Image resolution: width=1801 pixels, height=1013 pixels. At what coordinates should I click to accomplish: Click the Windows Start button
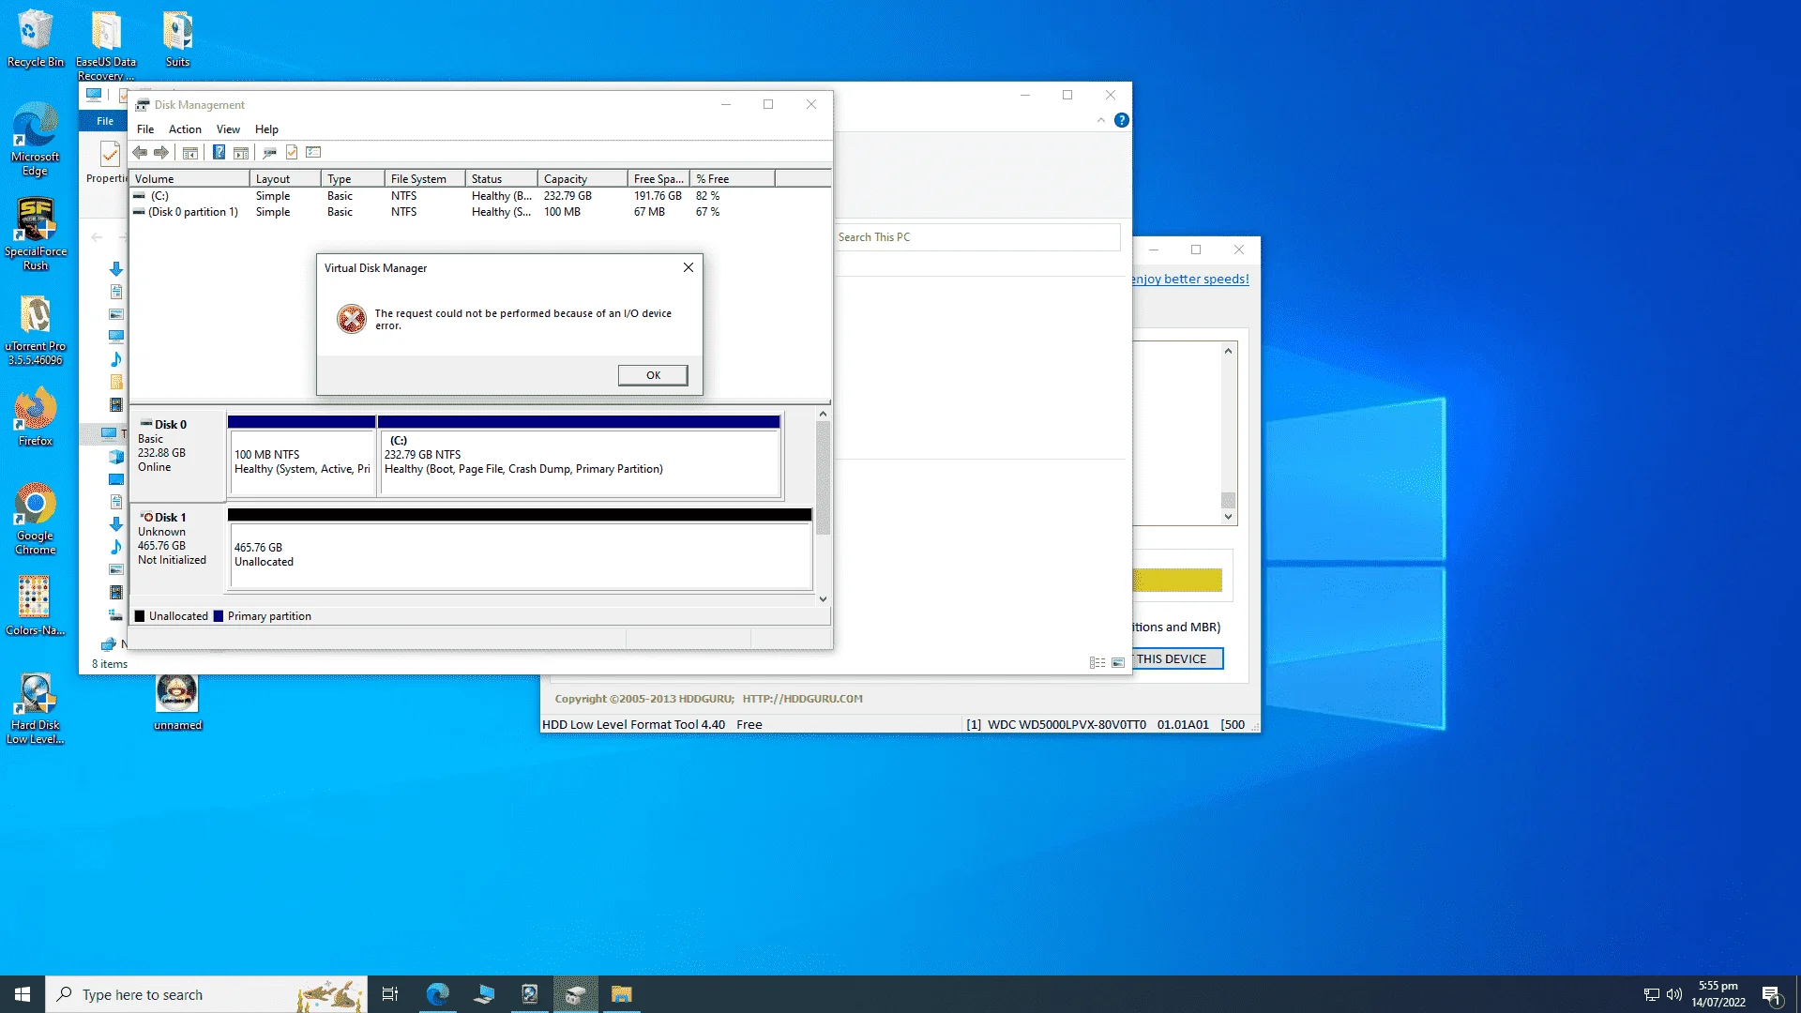[23, 994]
